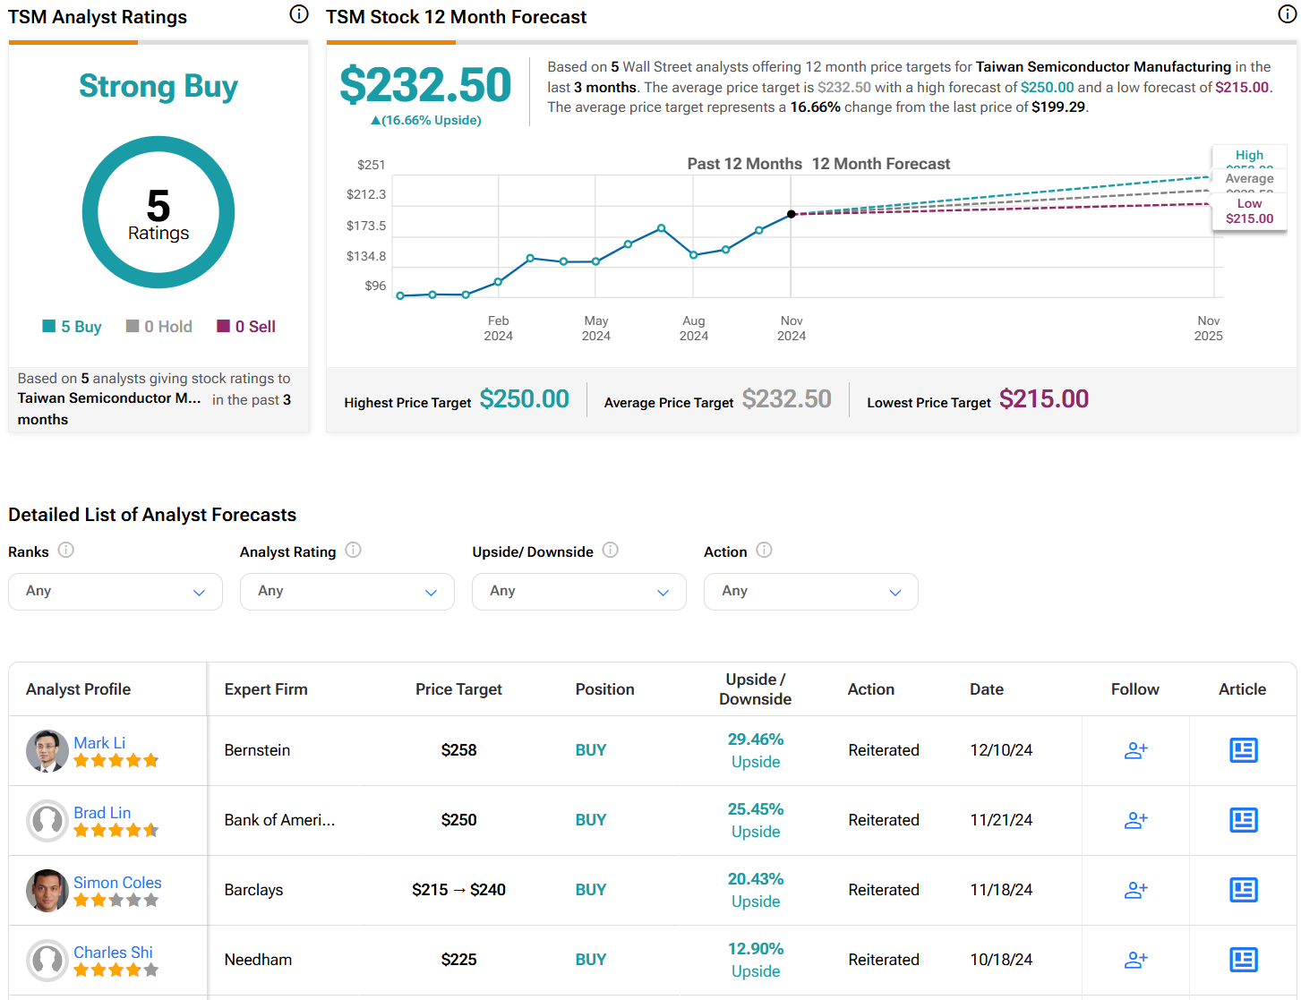This screenshot has height=1000, width=1301.
Task: Open the Upside/Downside dropdown
Action: (579, 592)
